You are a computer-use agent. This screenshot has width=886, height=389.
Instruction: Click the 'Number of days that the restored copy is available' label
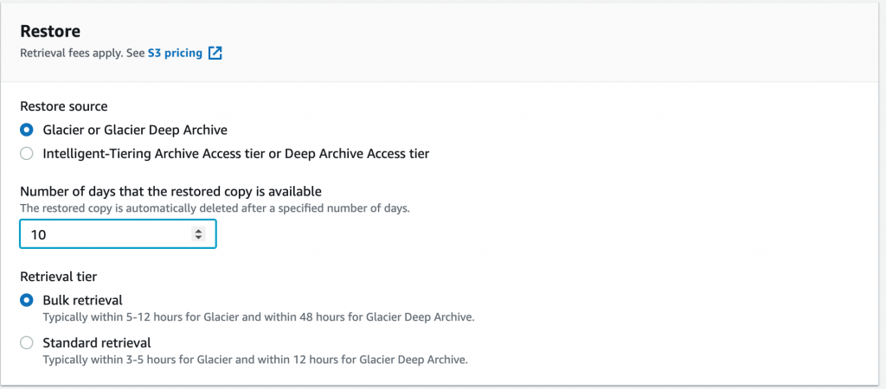click(x=170, y=191)
